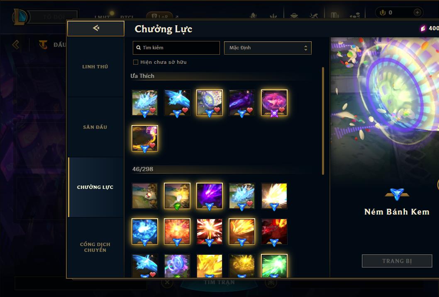This screenshot has height=297, width=439.
Task: Click the Trang Bị equip button
Action: coord(397,261)
